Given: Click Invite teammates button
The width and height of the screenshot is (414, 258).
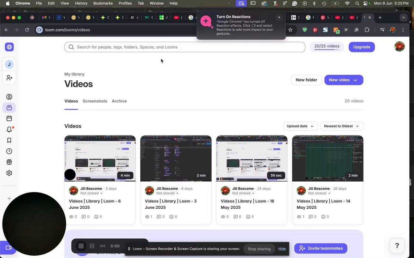Looking at the screenshot, I should pyautogui.click(x=321, y=248).
